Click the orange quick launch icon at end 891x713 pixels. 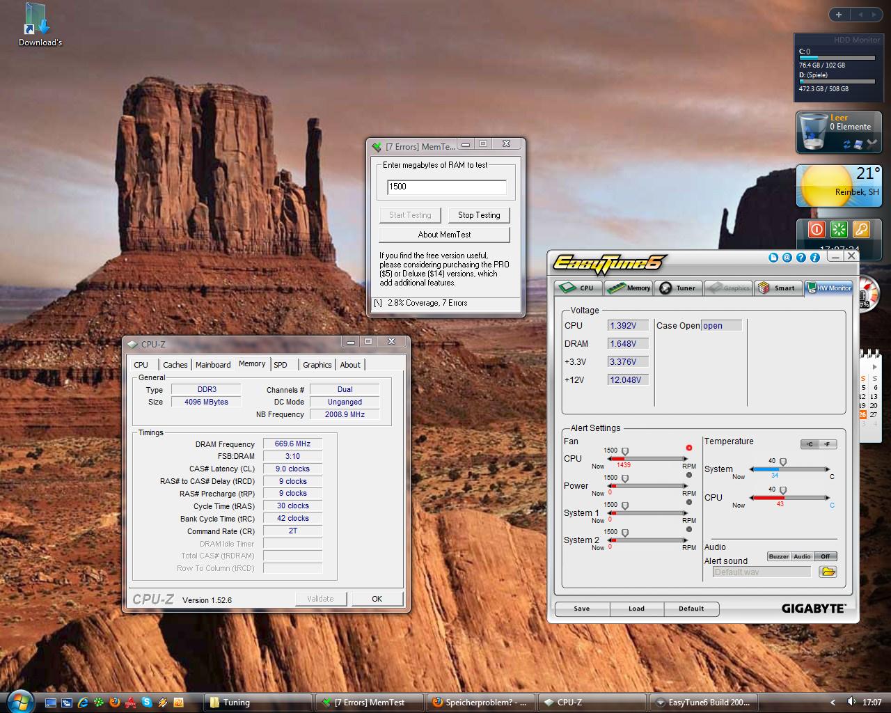point(178,703)
